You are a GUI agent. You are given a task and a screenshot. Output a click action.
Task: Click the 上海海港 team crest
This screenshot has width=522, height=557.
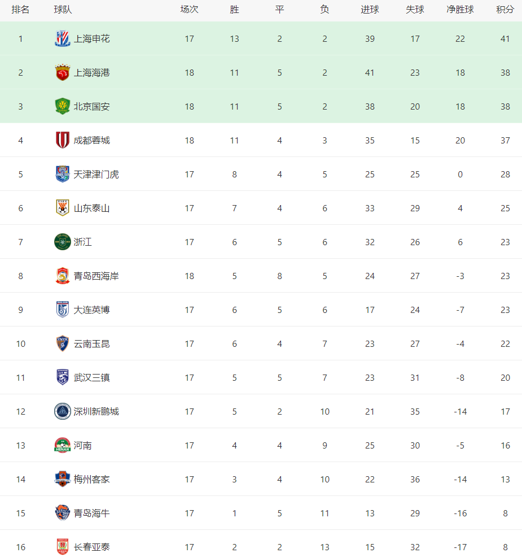point(63,72)
